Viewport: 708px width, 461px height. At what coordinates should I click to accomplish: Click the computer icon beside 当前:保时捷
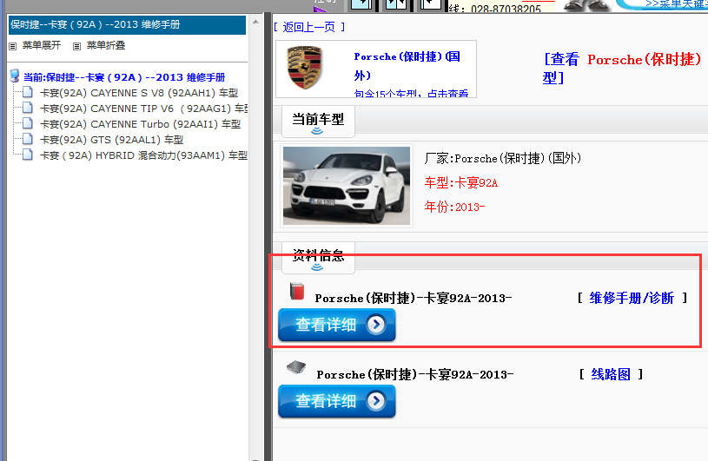[x=15, y=76]
